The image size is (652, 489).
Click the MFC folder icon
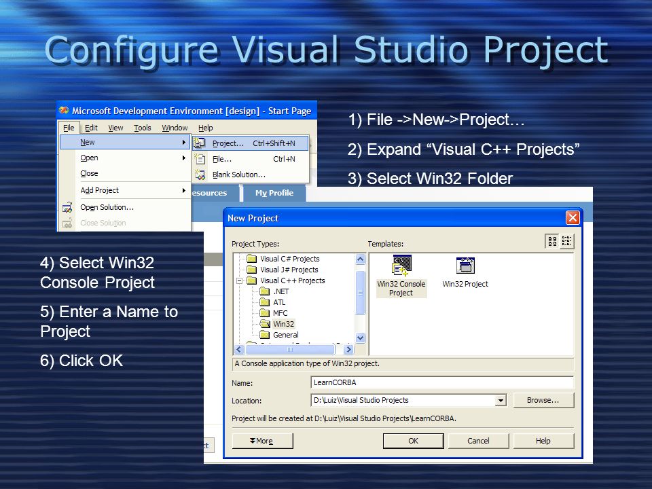pos(264,312)
